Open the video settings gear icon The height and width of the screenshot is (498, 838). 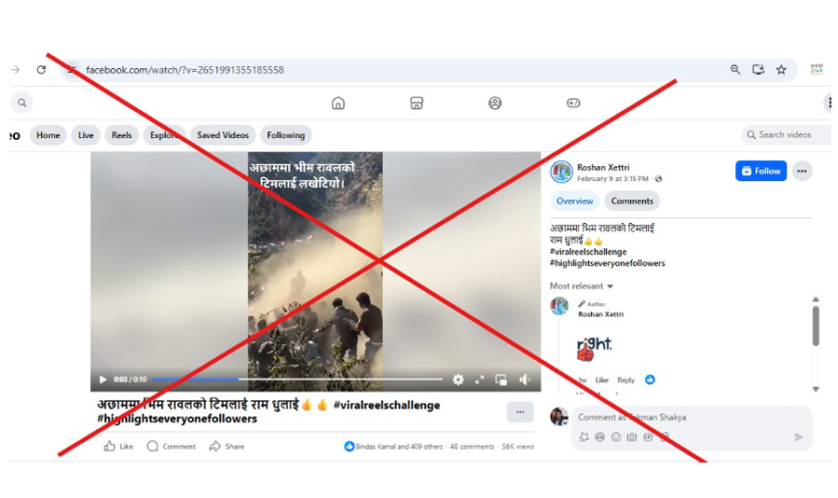pyautogui.click(x=458, y=380)
